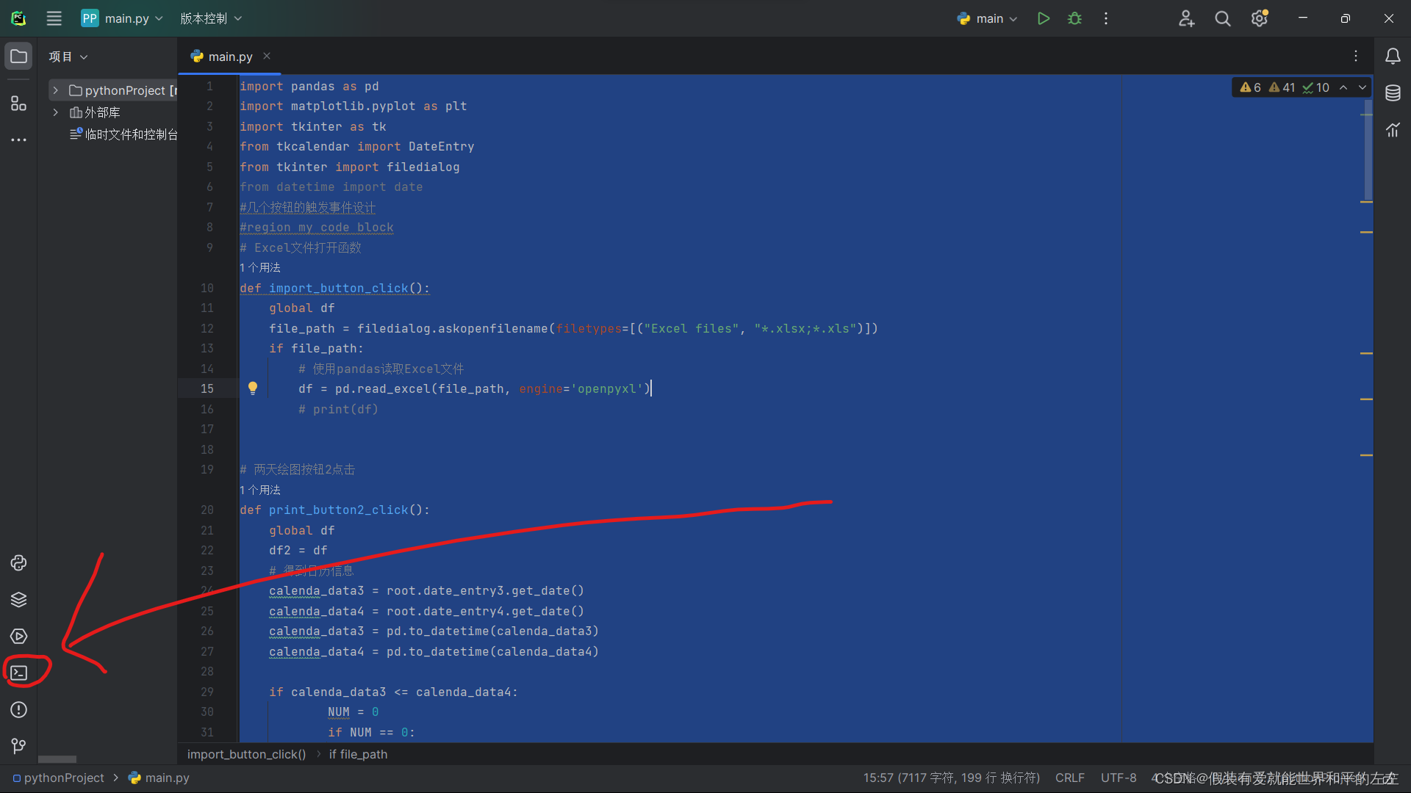Open the Services tool window

(x=19, y=637)
